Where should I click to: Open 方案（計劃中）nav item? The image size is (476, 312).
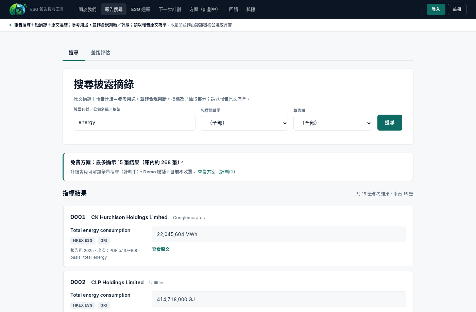coord(205,9)
